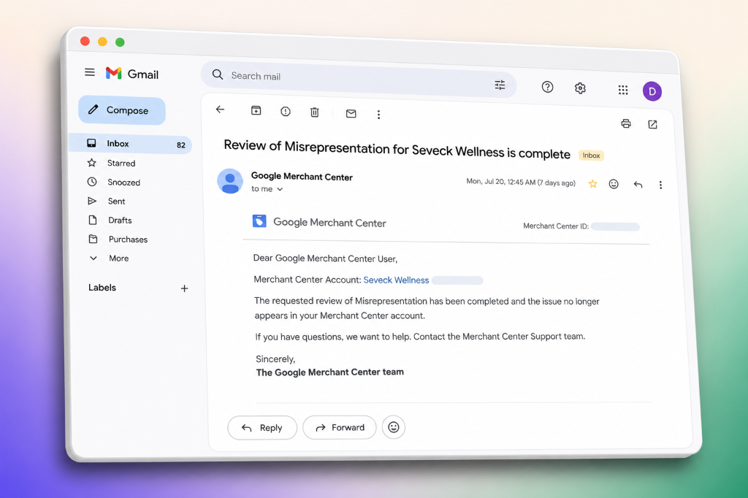Image resolution: width=748 pixels, height=498 pixels.
Task: Delete this email with trash icon
Action: click(x=314, y=112)
